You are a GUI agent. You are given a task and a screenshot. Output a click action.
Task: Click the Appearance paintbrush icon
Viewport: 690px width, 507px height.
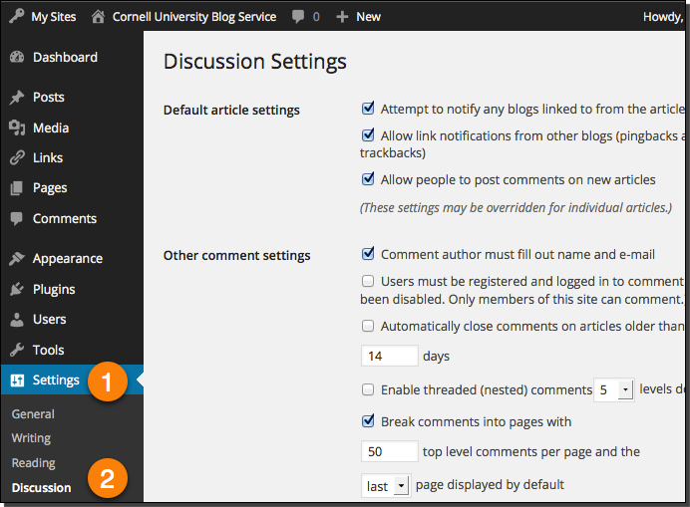point(17,259)
